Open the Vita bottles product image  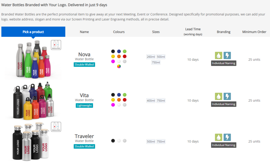point(33,101)
